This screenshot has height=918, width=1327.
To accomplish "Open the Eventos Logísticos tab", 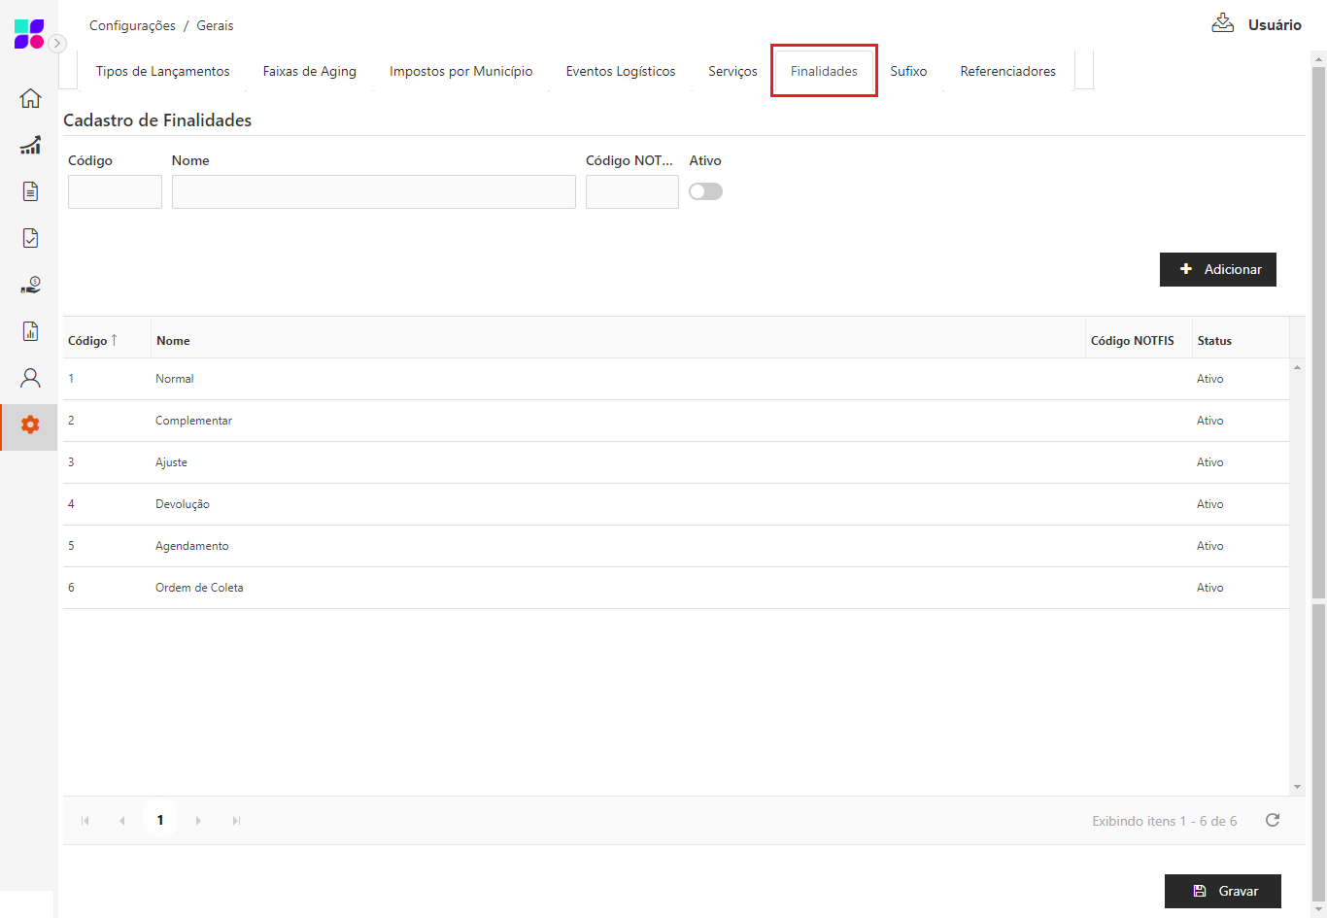I will pos(620,71).
